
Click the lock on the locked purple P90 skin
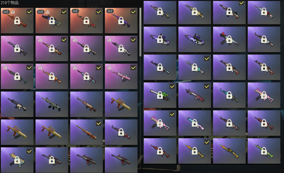coord(160,39)
